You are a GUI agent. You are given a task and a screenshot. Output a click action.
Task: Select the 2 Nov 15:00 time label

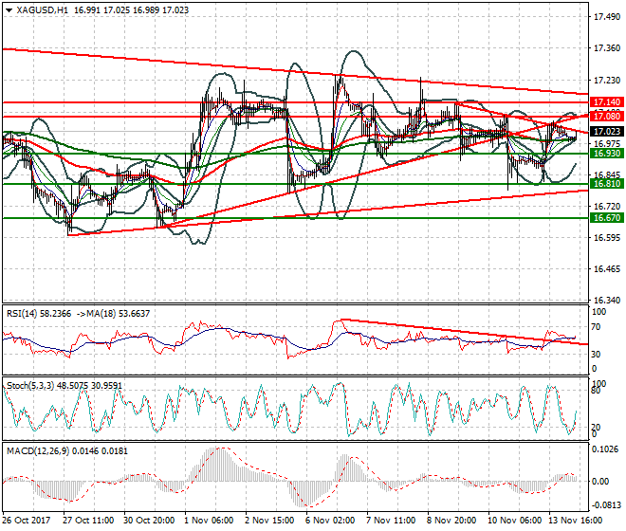[269, 521]
